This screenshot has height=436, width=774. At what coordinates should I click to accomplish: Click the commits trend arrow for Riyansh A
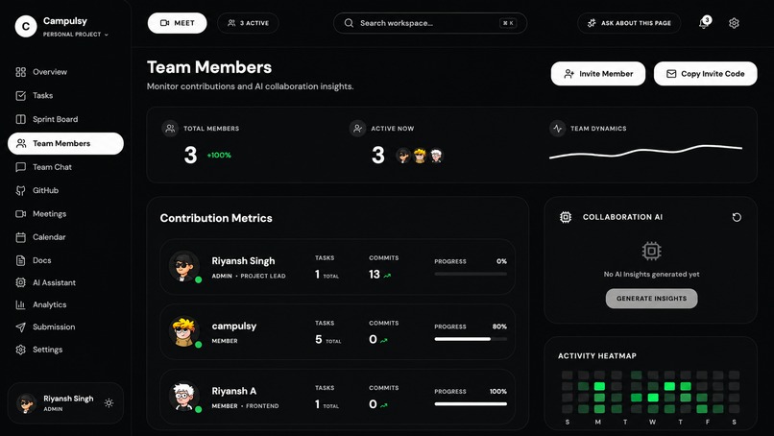click(x=384, y=405)
